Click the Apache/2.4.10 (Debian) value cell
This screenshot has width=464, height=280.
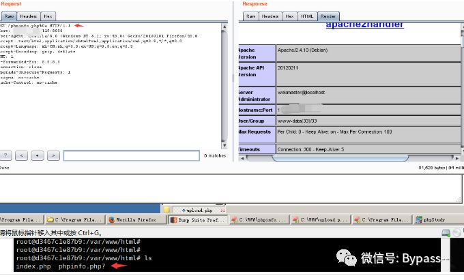[x=368, y=53]
